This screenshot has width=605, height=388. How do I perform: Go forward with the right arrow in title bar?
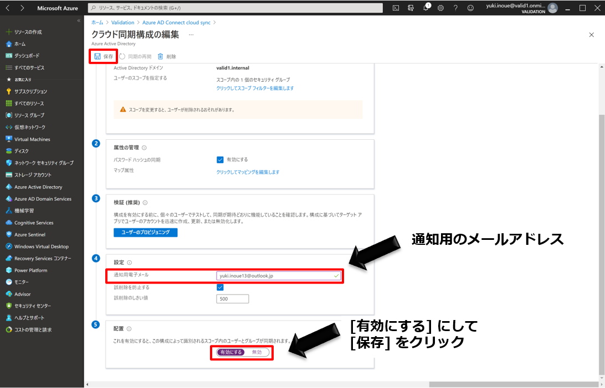[x=22, y=8]
